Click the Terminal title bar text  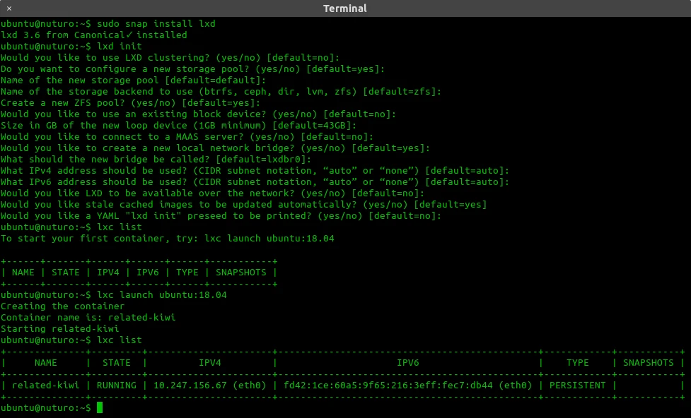tap(345, 8)
